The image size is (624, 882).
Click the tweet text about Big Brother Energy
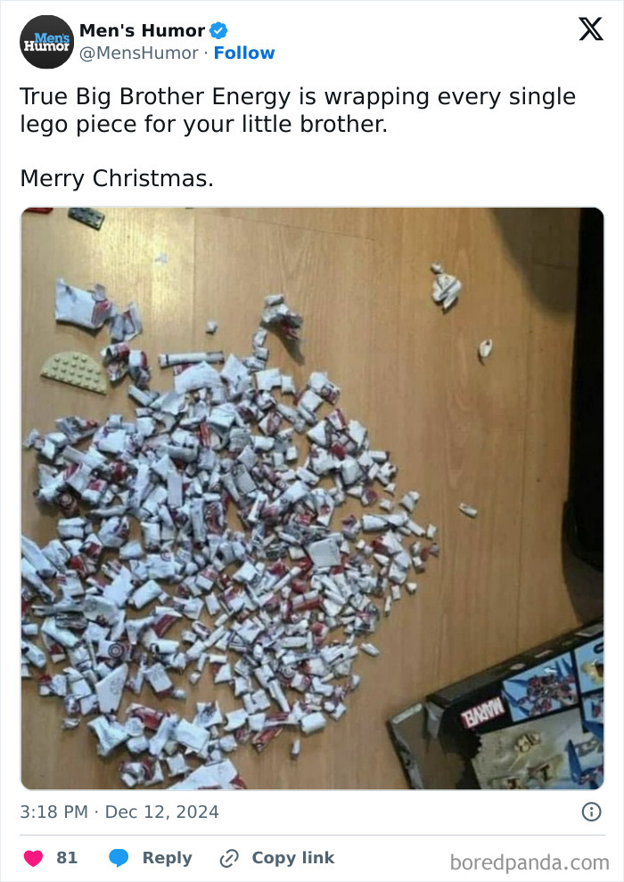click(298, 110)
